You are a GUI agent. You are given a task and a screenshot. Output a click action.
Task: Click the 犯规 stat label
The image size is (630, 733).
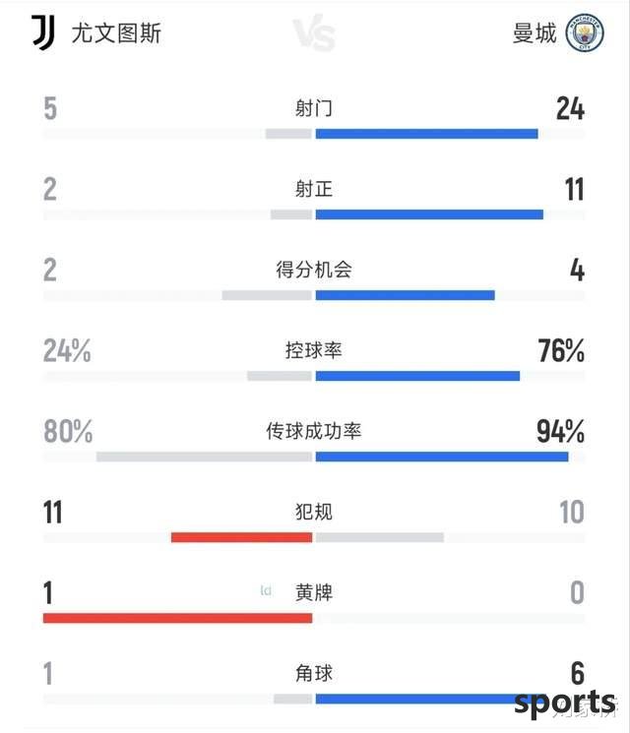click(x=313, y=512)
